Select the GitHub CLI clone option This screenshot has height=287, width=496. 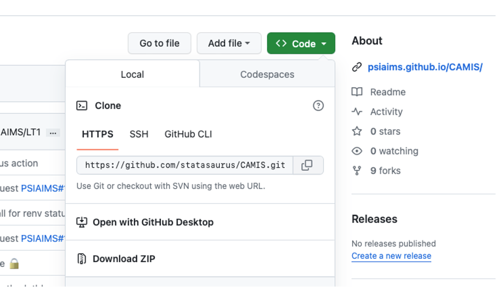pyautogui.click(x=188, y=134)
